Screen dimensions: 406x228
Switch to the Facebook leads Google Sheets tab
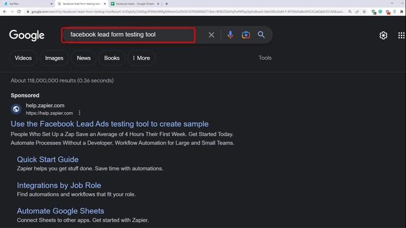[134, 4]
